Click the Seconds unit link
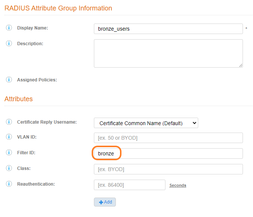Image resolution: width=253 pixels, height=217 pixels. click(178, 185)
